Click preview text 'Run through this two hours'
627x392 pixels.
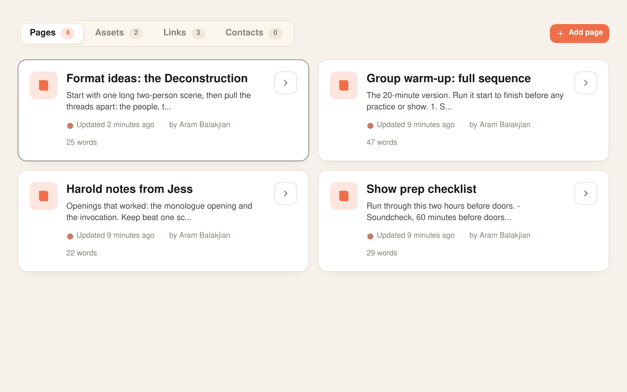click(443, 211)
